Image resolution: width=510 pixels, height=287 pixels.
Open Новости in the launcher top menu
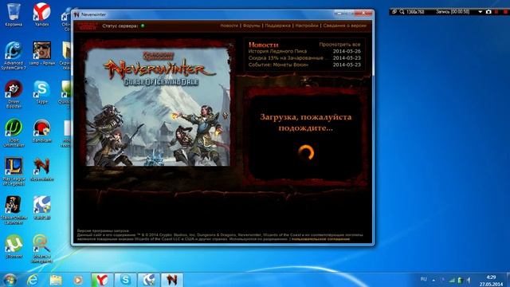(229, 26)
